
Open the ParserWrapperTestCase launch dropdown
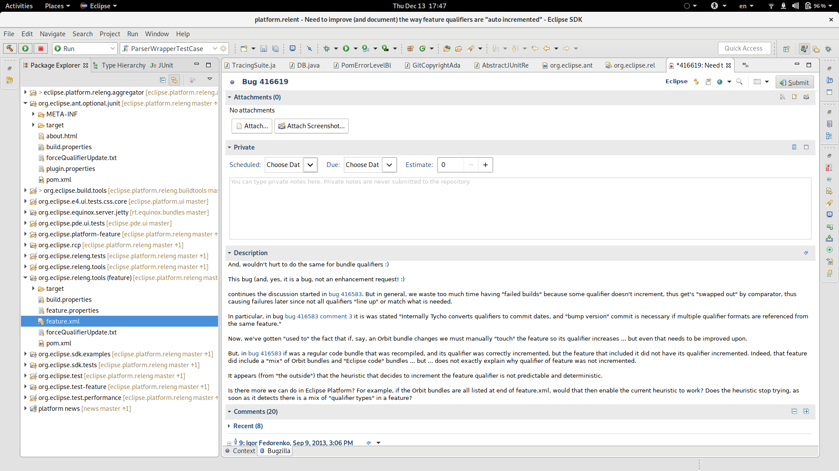click(215, 48)
